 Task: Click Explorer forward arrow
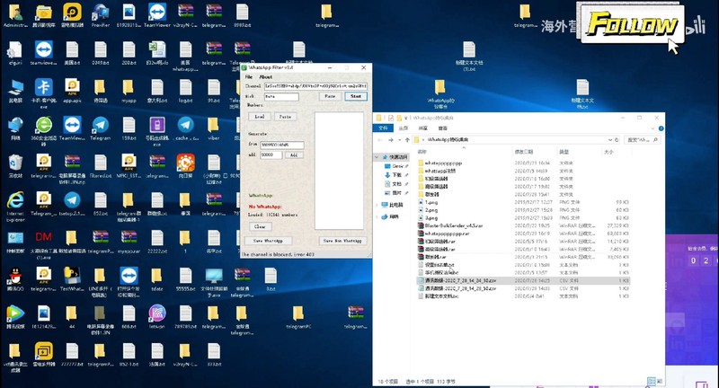(x=391, y=140)
